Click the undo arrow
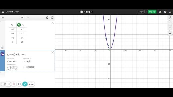 click(23, 18)
